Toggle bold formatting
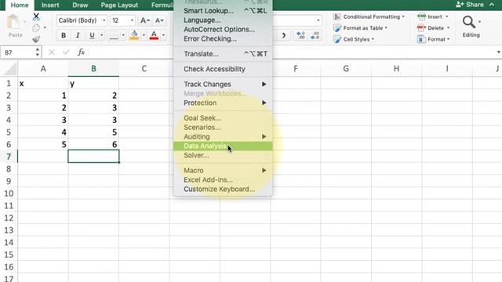The image size is (502, 282). point(64,35)
